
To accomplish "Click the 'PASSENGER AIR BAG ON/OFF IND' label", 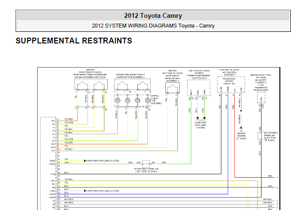I will coord(230,81).
